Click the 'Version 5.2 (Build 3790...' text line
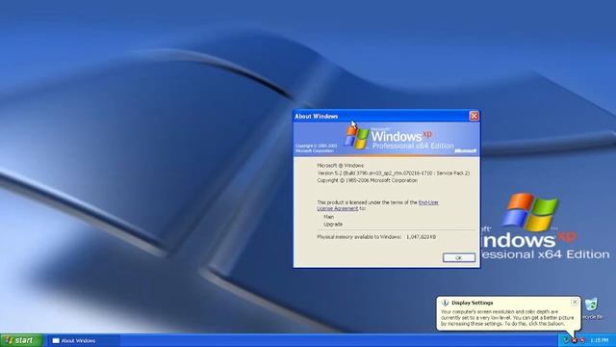The image size is (616, 347). [x=394, y=173]
